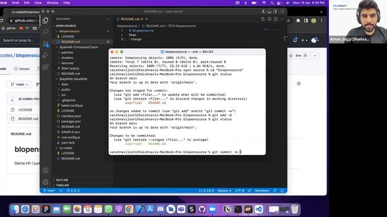This screenshot has height=217, width=387.
Task: Open the View menu in macOS menu bar
Action: tap(38, 2)
